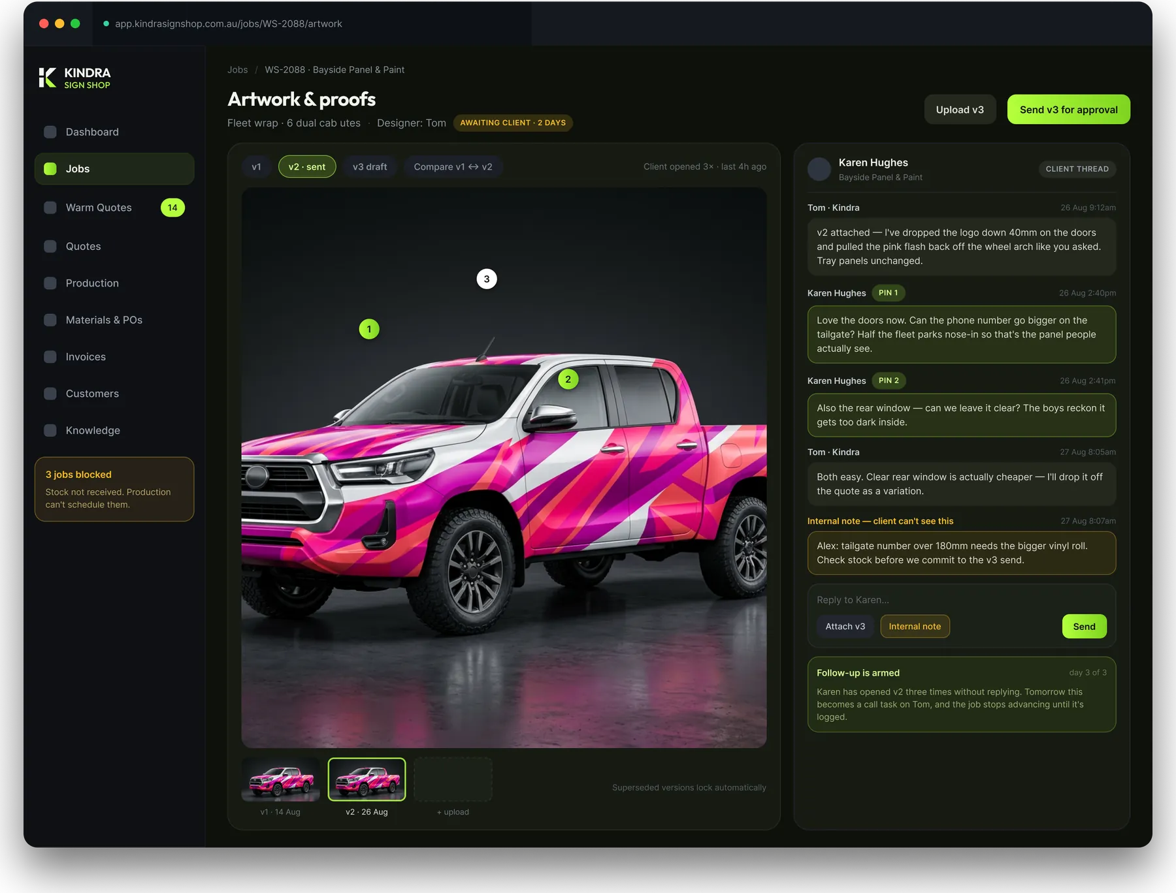Click the green Jobs sidebar icon
Image resolution: width=1176 pixels, height=893 pixels.
(50, 168)
